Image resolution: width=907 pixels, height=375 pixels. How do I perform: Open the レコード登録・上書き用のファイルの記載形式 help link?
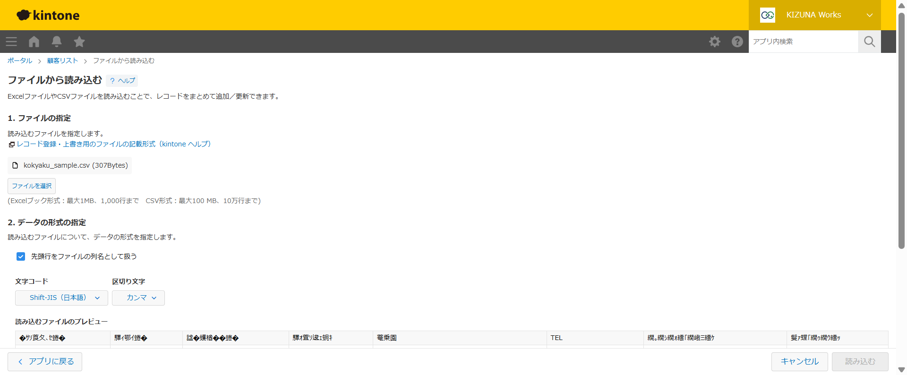click(113, 144)
